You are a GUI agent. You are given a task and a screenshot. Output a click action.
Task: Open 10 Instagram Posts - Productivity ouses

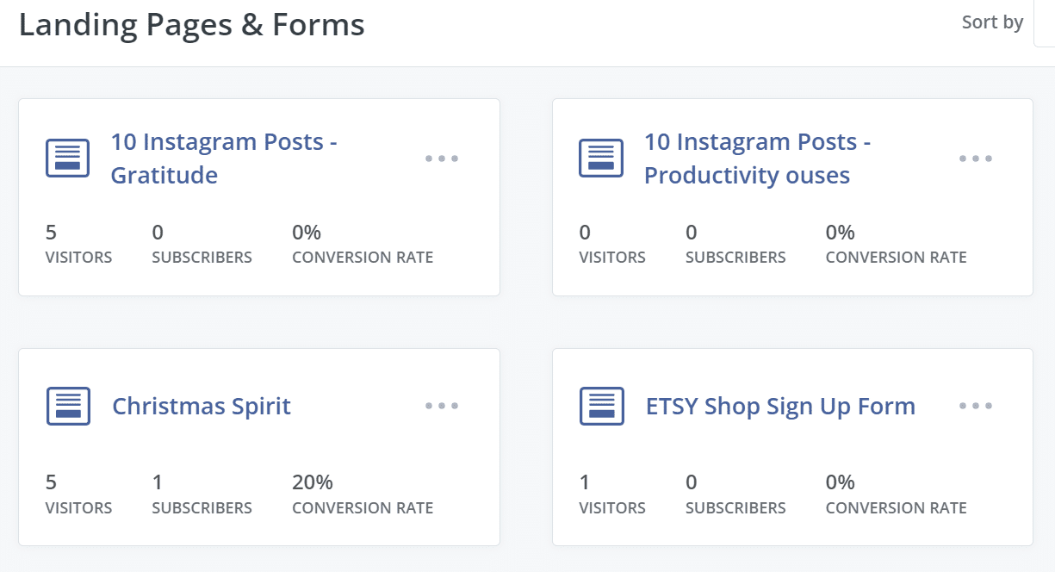point(758,159)
